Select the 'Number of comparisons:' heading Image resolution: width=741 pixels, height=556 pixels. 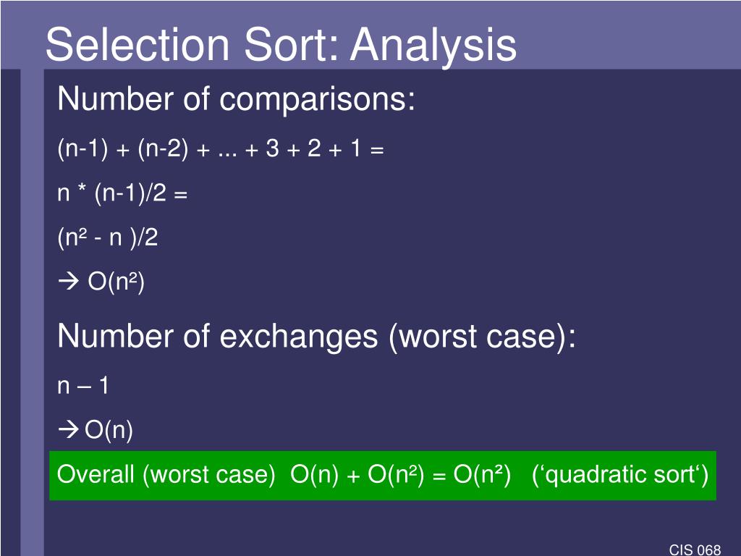point(237,99)
